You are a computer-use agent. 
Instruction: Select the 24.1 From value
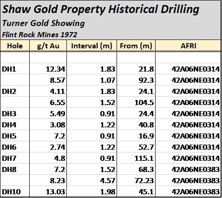(x=146, y=92)
